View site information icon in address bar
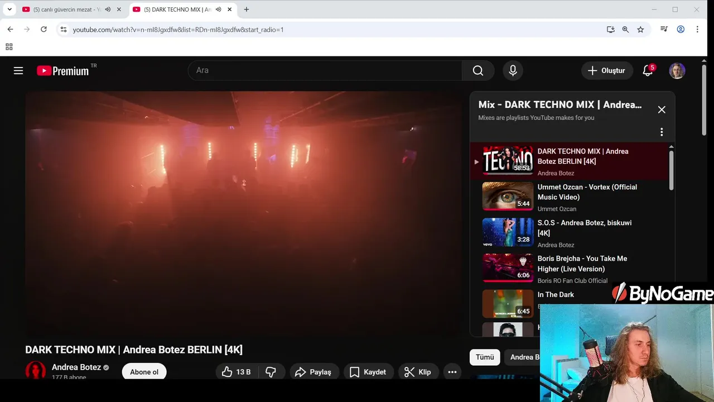The image size is (714, 402). [x=64, y=30]
